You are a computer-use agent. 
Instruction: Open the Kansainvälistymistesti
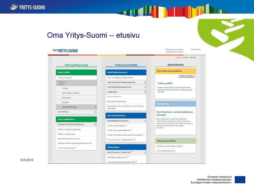(x=126, y=121)
